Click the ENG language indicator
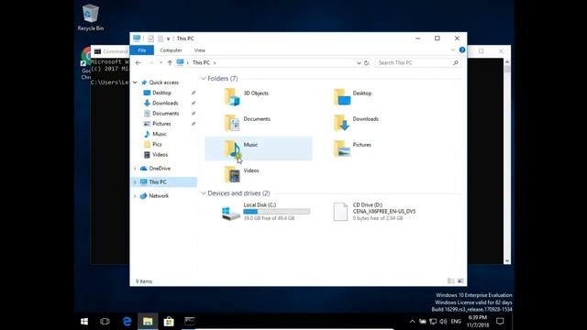This screenshot has width=587, height=330. (456, 322)
